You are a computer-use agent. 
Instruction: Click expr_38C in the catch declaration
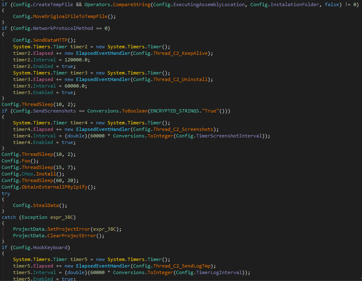tap(62, 217)
